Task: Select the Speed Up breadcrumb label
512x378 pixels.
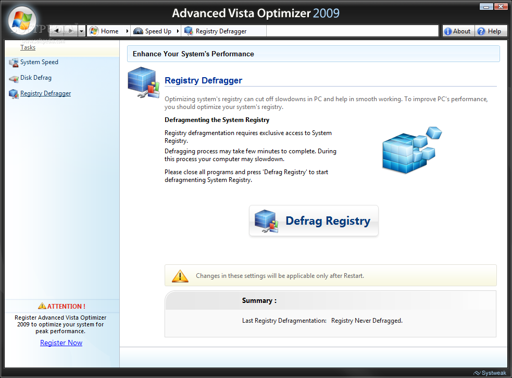Action: (158, 31)
